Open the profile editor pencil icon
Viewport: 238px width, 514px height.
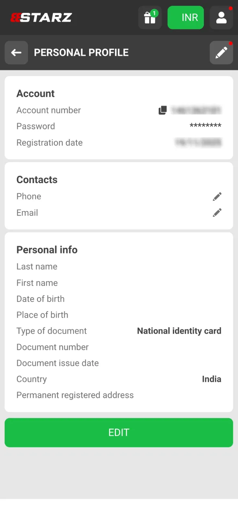click(221, 52)
